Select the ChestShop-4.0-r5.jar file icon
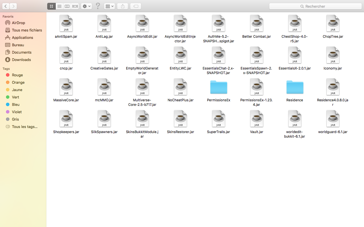Image resolution: width=364 pixels, height=227 pixels. pos(295,23)
